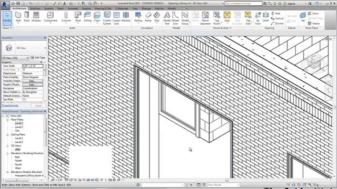The width and height of the screenshot is (337, 189).
Task: Select the Room Separator tool
Action: point(205,18)
